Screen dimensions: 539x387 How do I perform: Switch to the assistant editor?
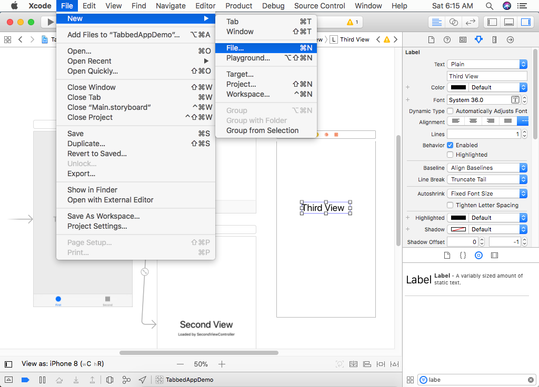coord(453,22)
